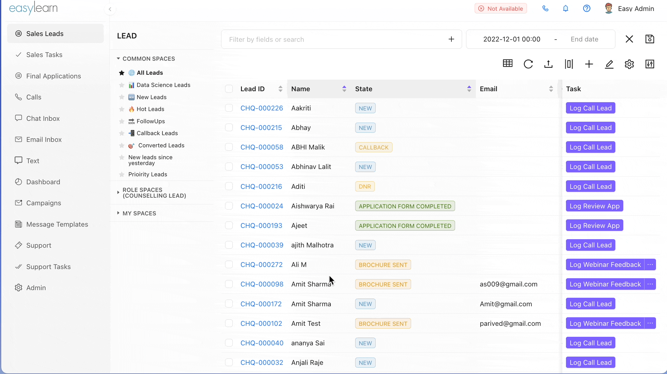667x374 pixels.
Task: Tick the checkbox for Aakriti's lead row
Action: [x=229, y=108]
